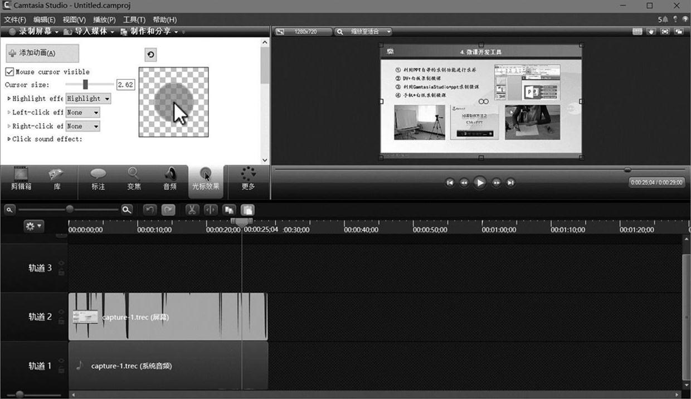The image size is (691, 399).
Task: Open the 编辑(E) menu
Action: click(45, 20)
